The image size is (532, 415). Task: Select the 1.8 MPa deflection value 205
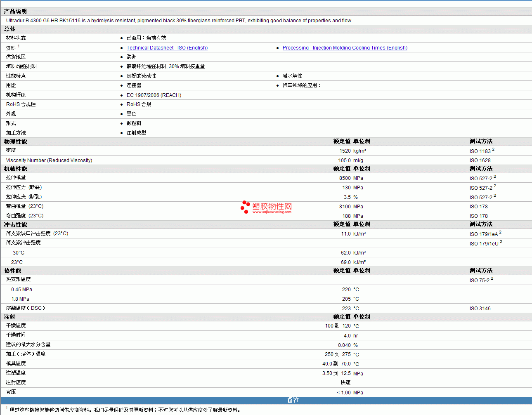tap(346, 299)
